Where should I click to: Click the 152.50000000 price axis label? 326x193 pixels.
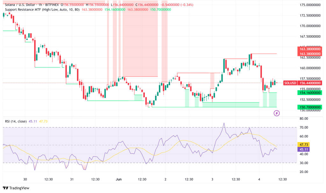pyautogui.click(x=310, y=100)
